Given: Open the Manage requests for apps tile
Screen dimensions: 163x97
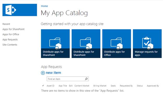Looking at the screenshot, I should tap(147, 44).
